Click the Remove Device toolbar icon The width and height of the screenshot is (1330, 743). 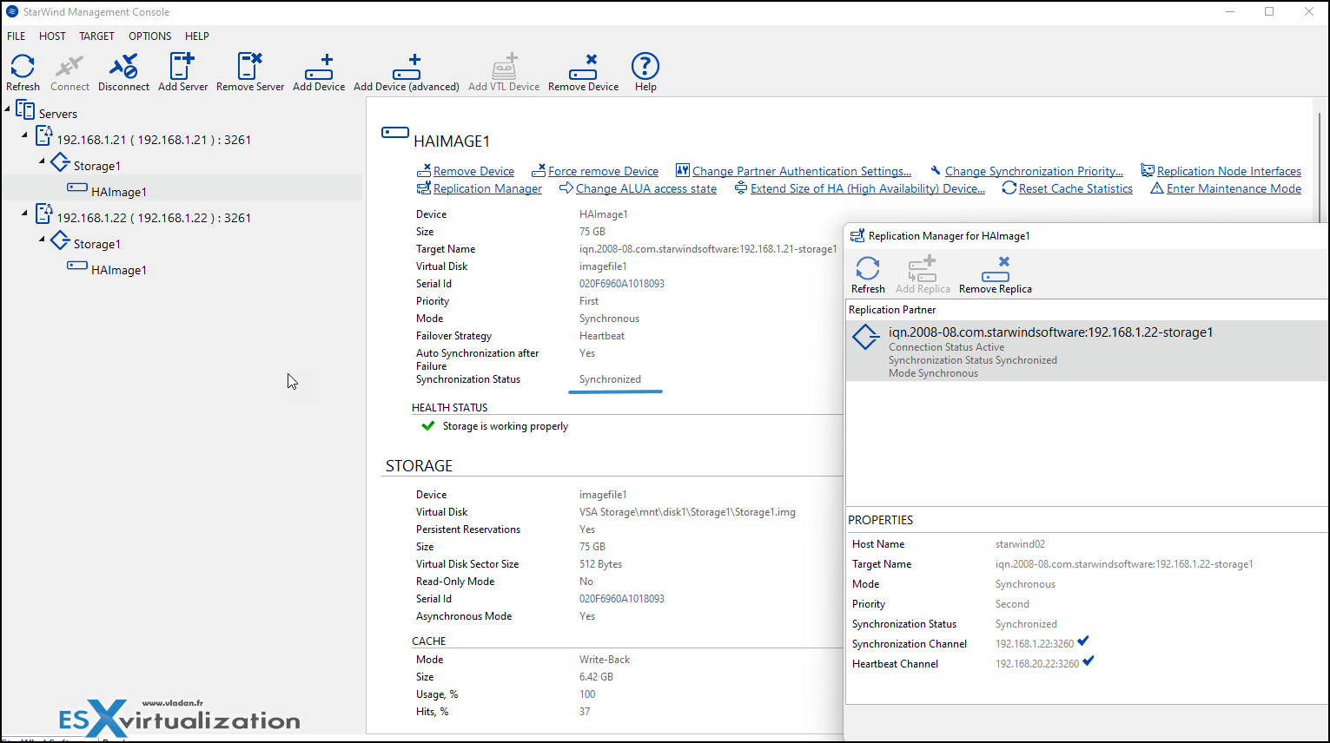coord(583,67)
